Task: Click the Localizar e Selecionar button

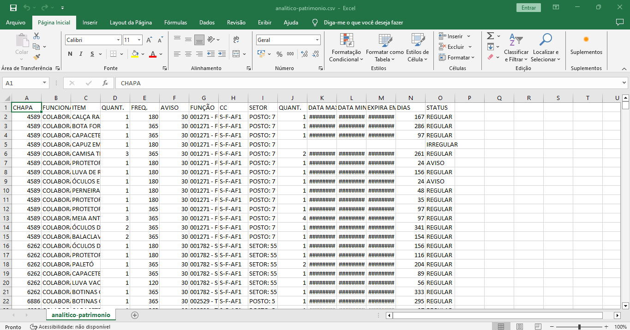Action: coord(545,48)
